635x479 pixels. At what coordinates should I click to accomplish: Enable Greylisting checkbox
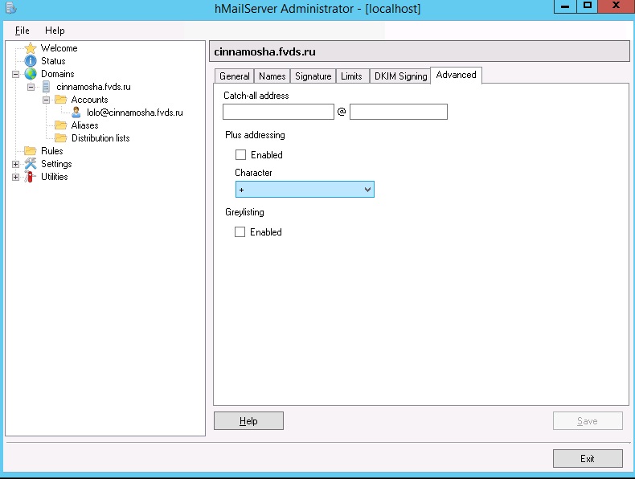(x=240, y=232)
